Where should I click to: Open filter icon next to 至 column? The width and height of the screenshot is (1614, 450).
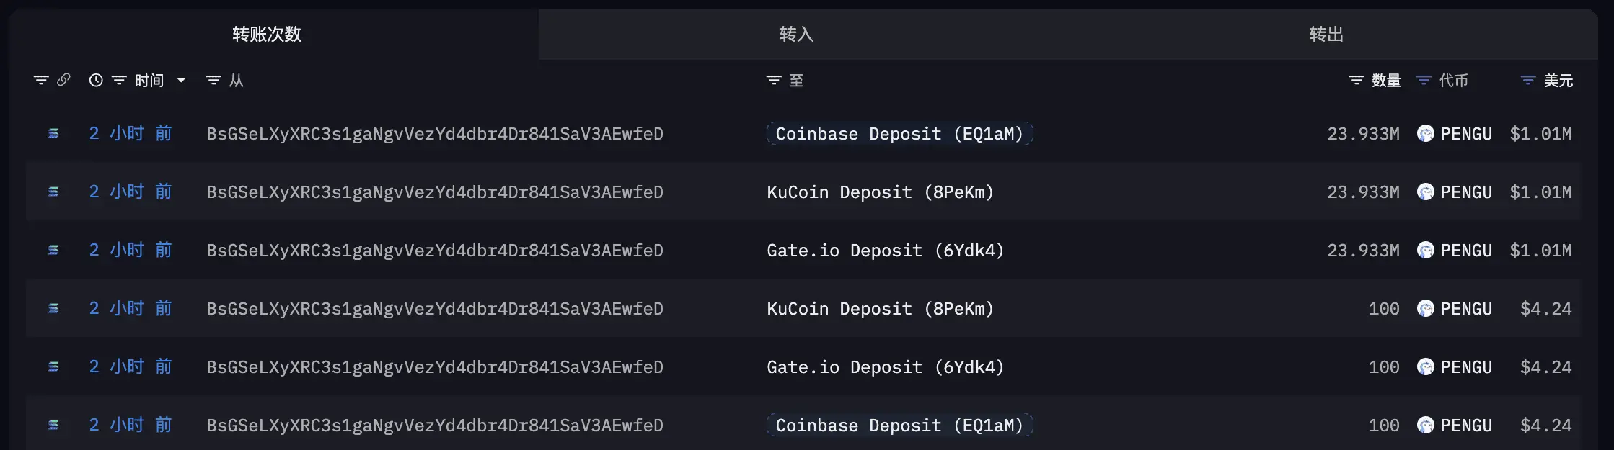(x=774, y=80)
